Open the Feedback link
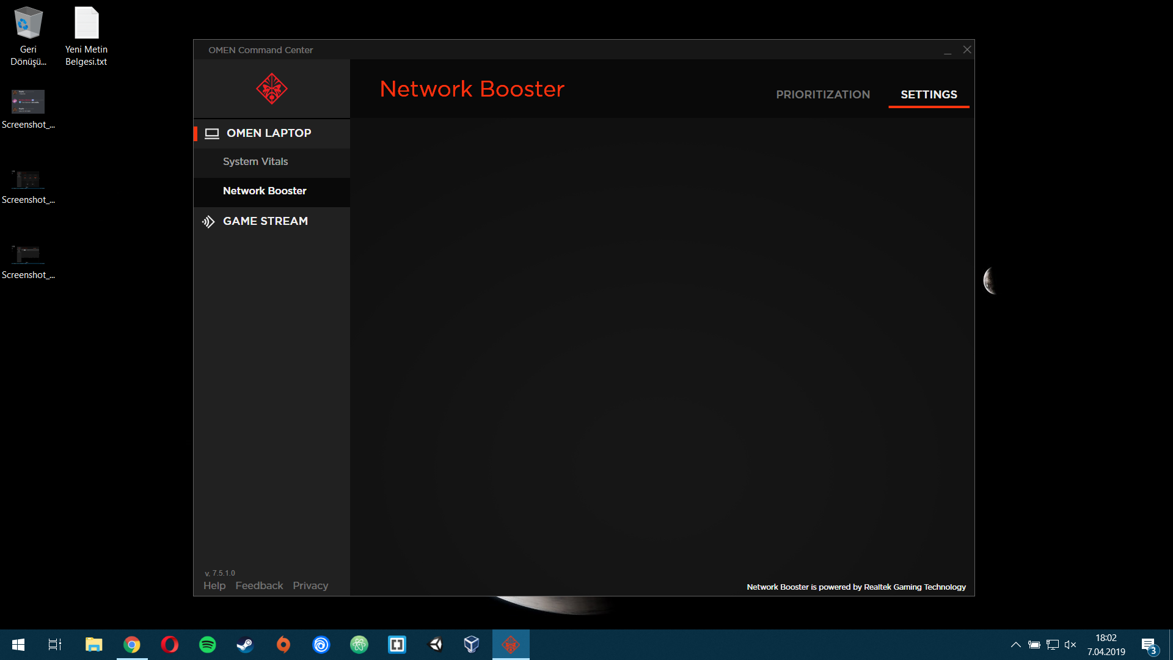Viewport: 1173px width, 660px height. point(259,586)
